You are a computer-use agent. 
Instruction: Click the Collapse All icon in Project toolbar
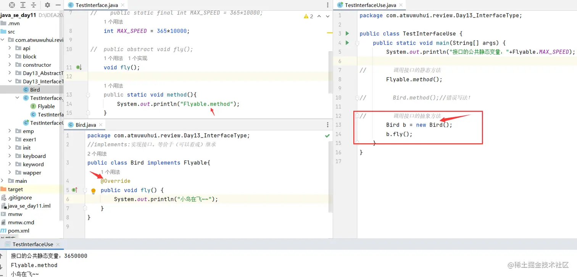point(34,5)
